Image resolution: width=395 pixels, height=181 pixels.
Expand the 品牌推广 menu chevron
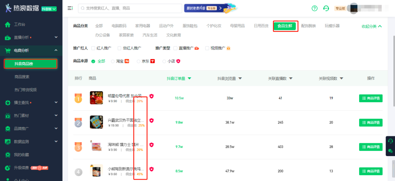(x=56, y=129)
